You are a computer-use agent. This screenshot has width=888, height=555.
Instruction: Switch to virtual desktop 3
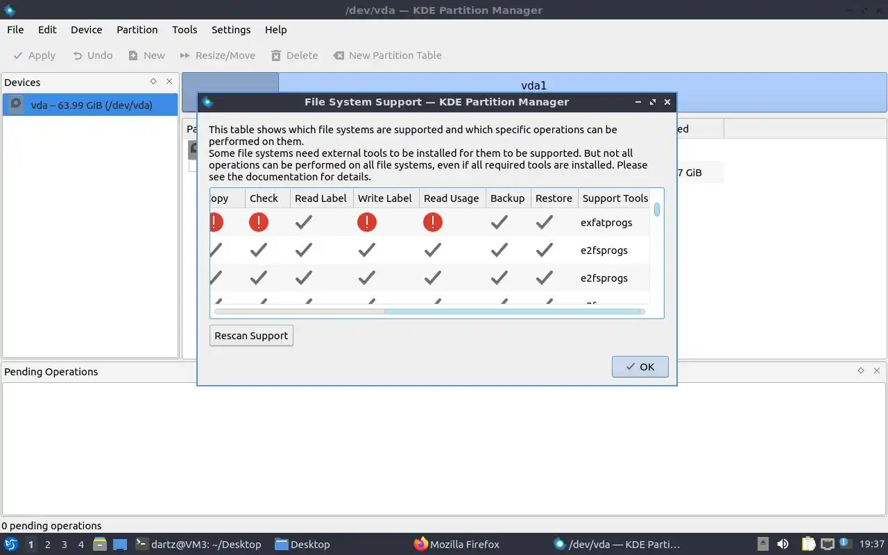click(x=64, y=545)
